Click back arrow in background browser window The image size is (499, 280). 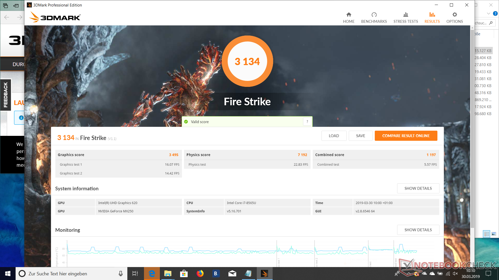7,17
